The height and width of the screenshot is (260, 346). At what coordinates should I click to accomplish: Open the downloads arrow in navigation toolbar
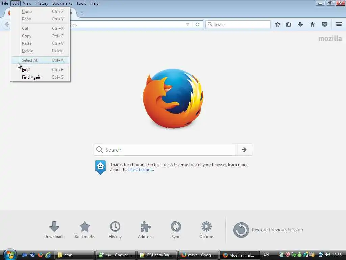pyautogui.click(x=300, y=24)
